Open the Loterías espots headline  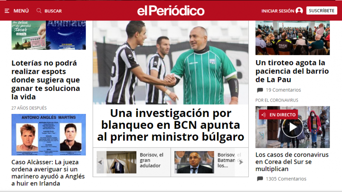pos(46,80)
